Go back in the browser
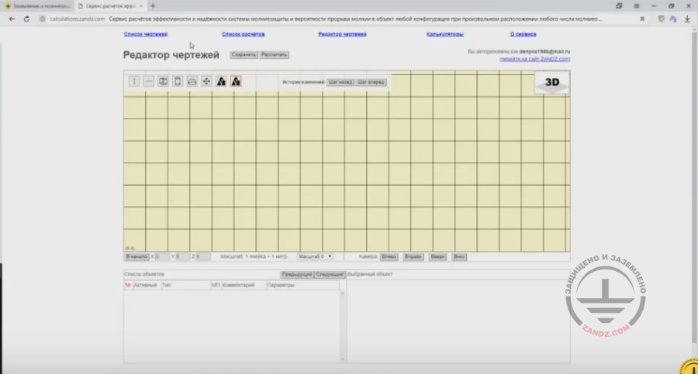This screenshot has width=698, height=374. 12,19
